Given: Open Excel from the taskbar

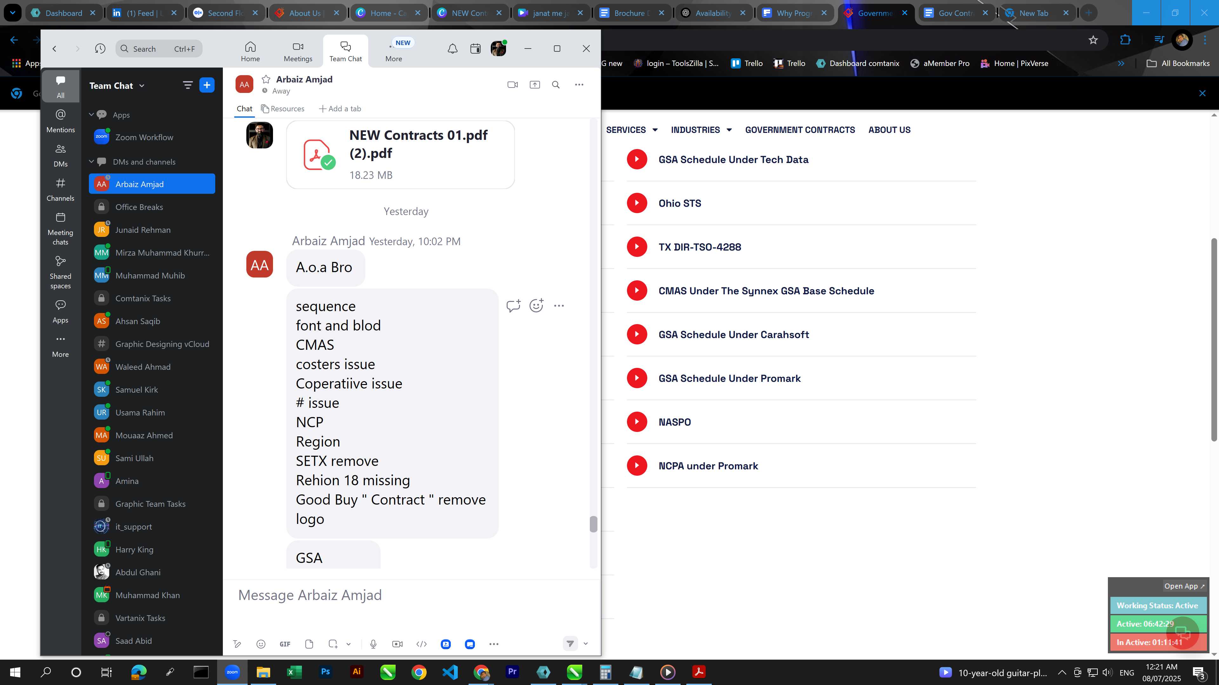Looking at the screenshot, I should 294,672.
